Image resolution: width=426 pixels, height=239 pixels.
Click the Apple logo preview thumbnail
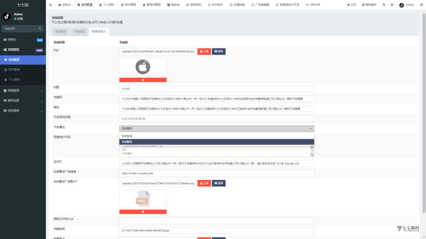[143, 67]
